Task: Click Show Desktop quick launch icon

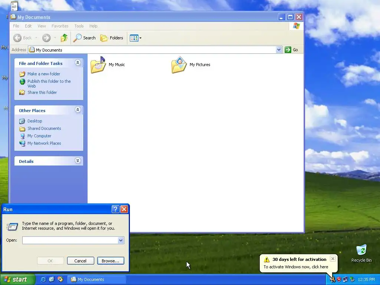Action: (x=52, y=279)
